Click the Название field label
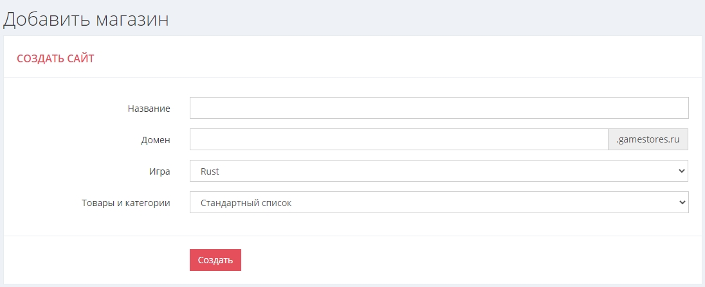The image size is (705, 287). coord(149,109)
